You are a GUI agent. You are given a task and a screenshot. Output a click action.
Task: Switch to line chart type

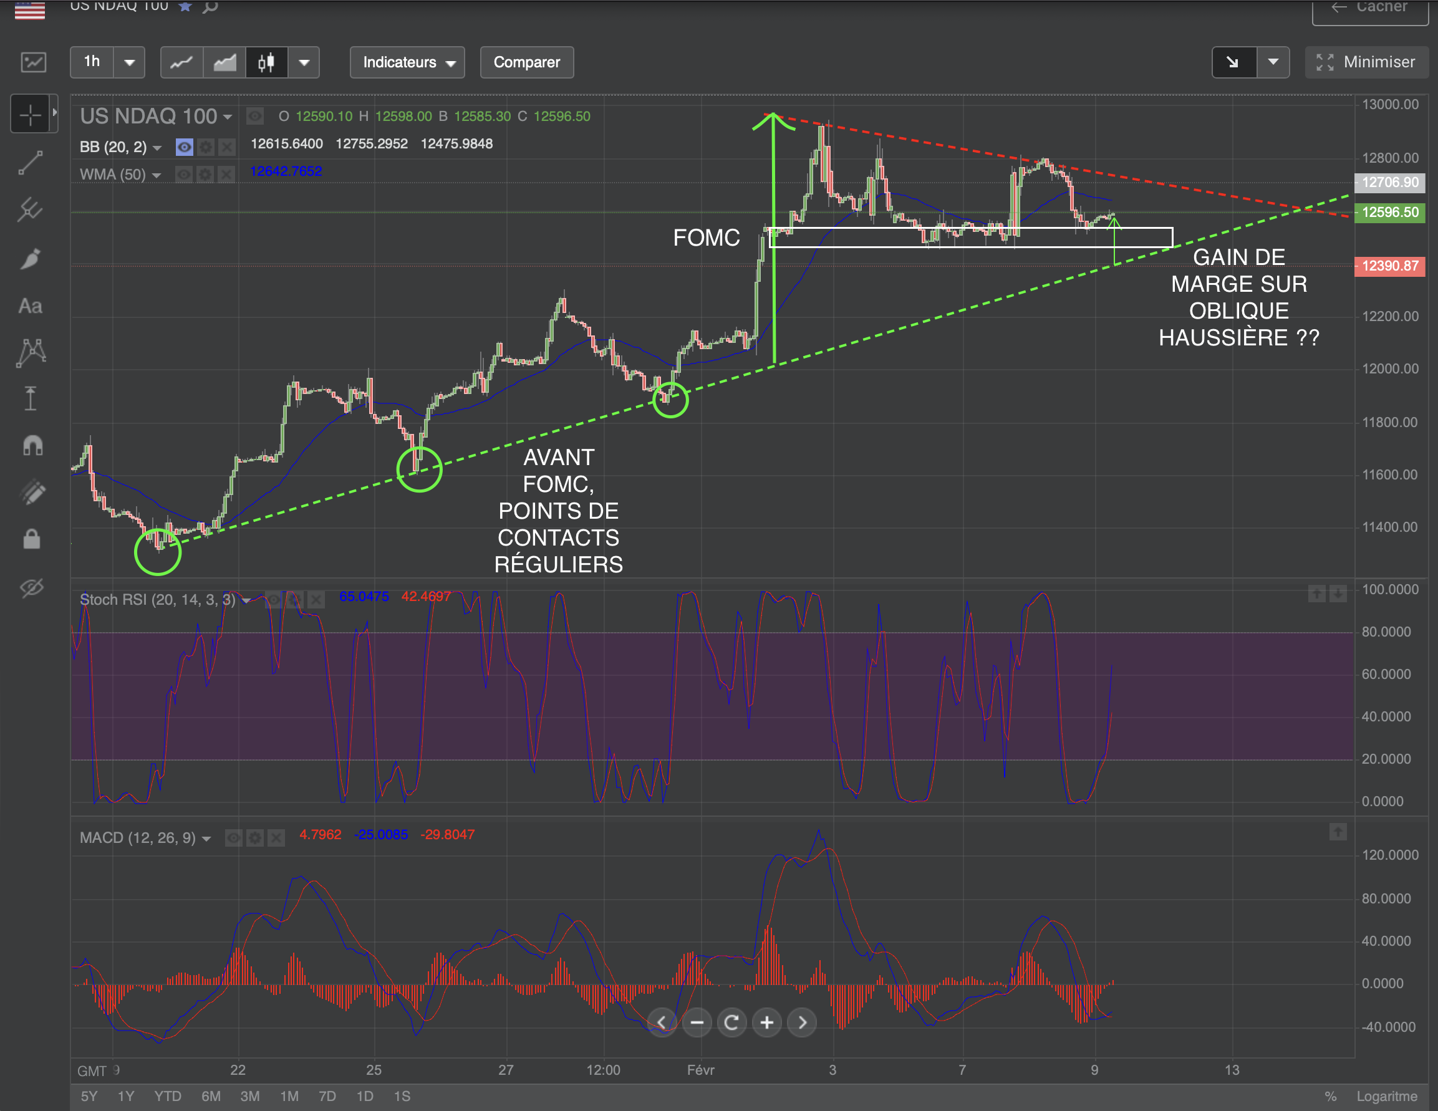pyautogui.click(x=181, y=62)
